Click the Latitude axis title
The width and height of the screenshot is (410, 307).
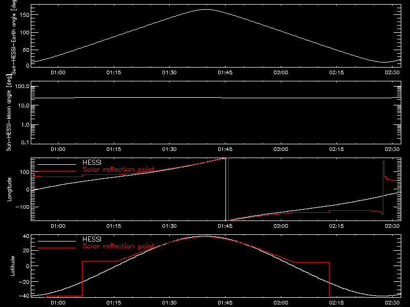[12, 266]
